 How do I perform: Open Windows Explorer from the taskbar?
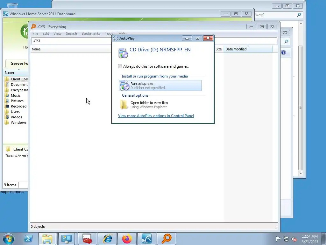(x=47, y=239)
